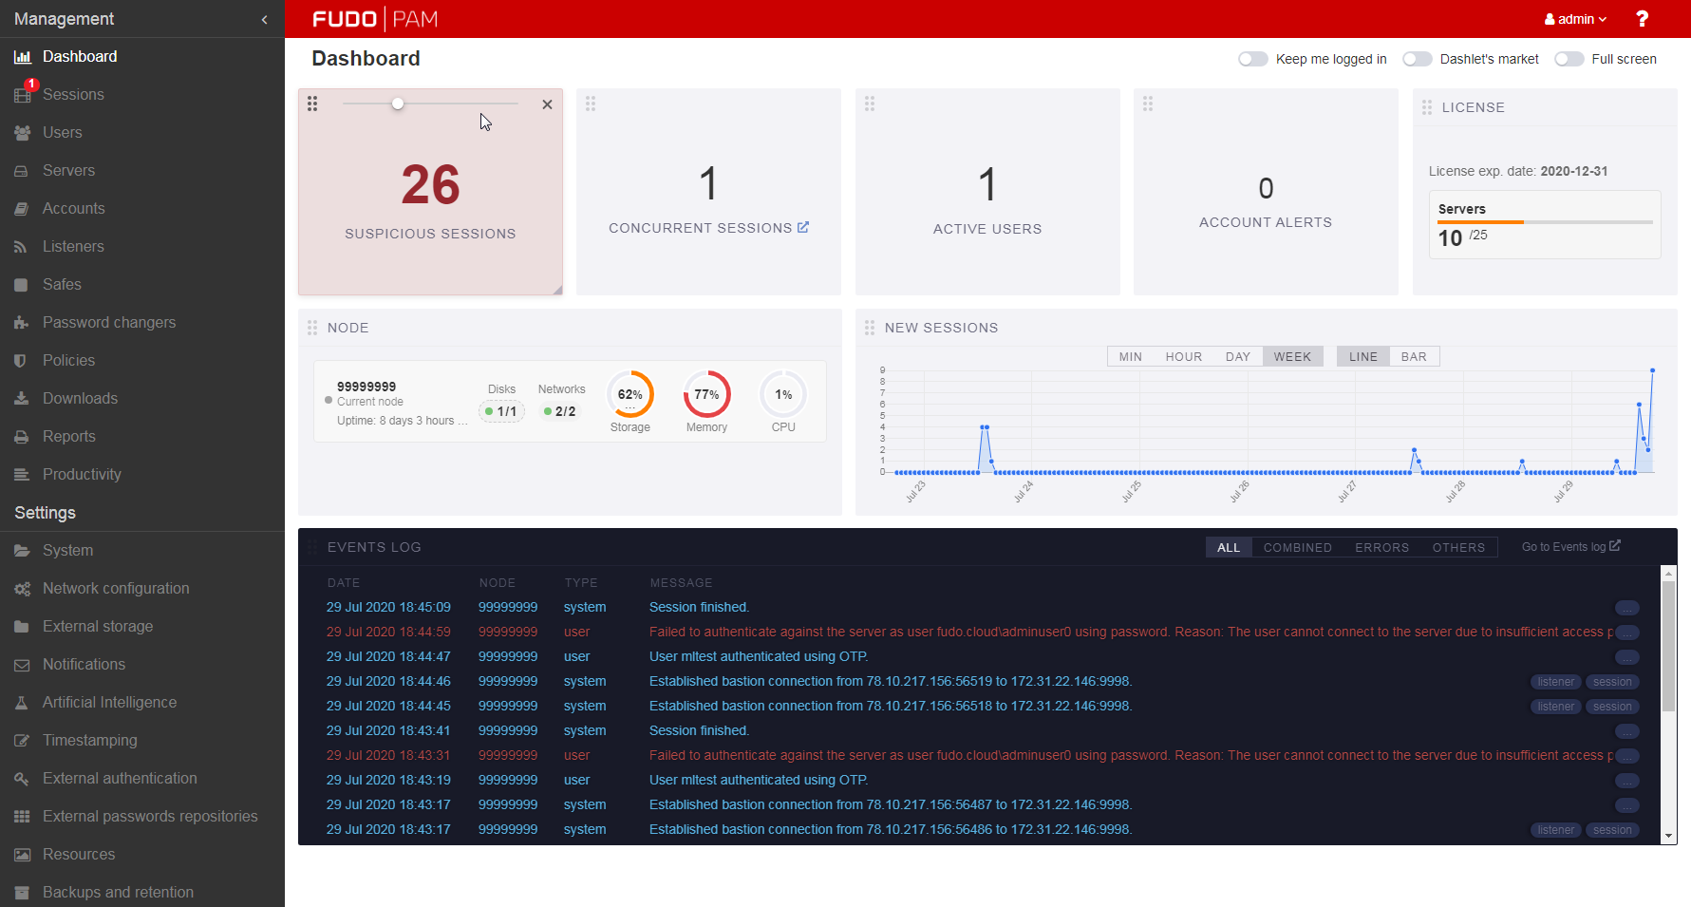Click the FUDO PAM logo
The image size is (1691, 907).
pos(375,19)
